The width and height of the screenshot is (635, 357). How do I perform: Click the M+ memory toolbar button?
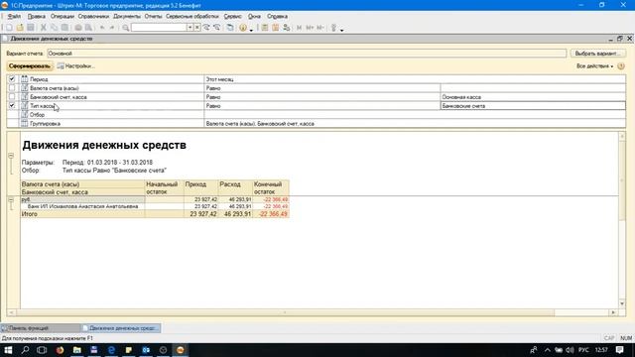pyautogui.click(x=310, y=28)
